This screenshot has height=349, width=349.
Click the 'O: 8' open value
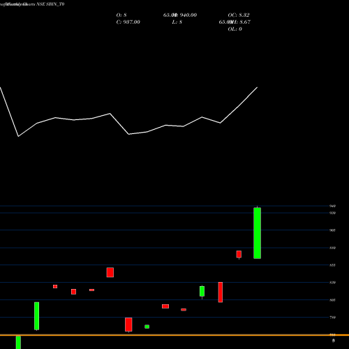(121, 15)
